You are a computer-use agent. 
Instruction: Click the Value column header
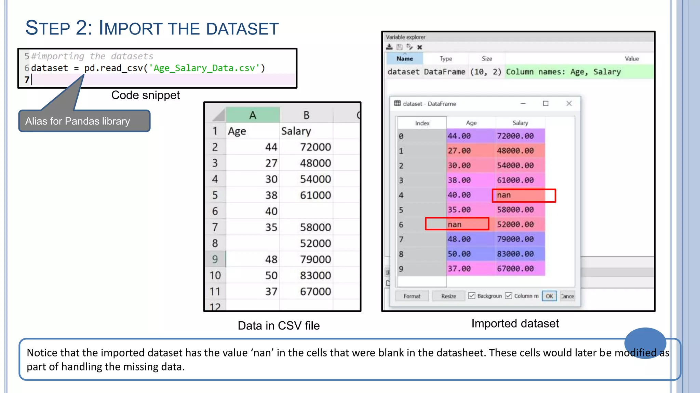632,59
